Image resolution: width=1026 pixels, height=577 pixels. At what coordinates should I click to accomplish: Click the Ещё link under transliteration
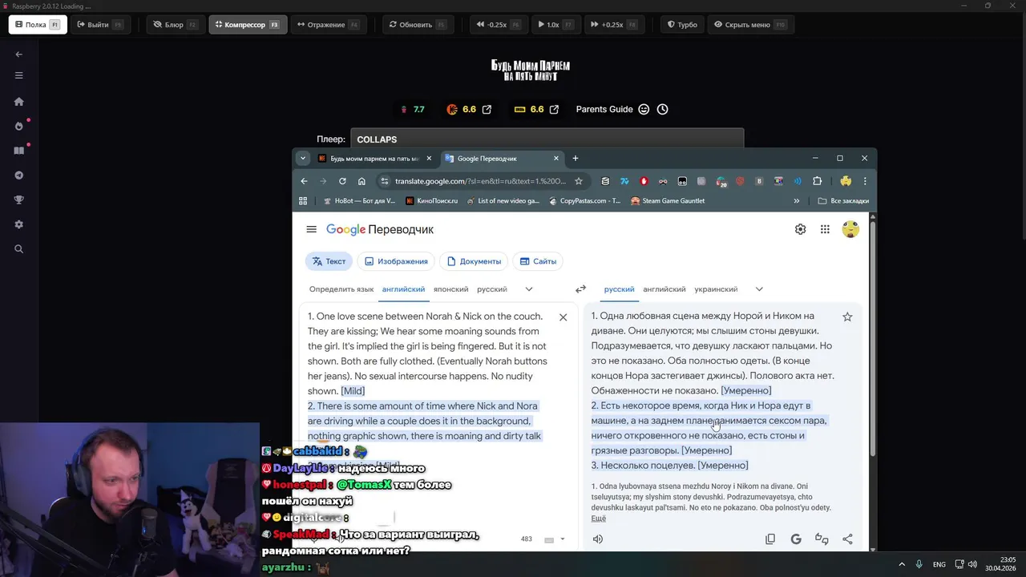click(599, 518)
